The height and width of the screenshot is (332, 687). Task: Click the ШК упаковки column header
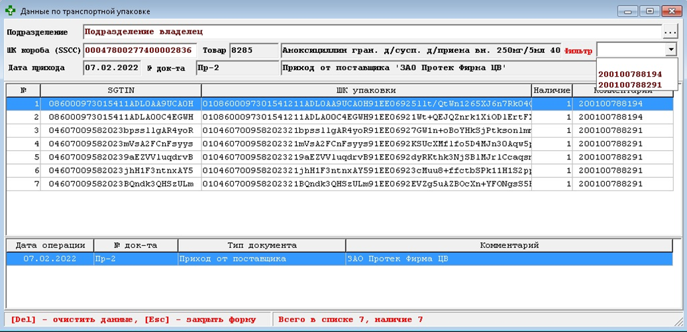[366, 91]
